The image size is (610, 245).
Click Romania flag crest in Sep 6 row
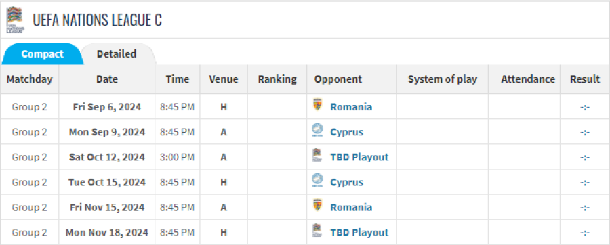click(x=317, y=105)
